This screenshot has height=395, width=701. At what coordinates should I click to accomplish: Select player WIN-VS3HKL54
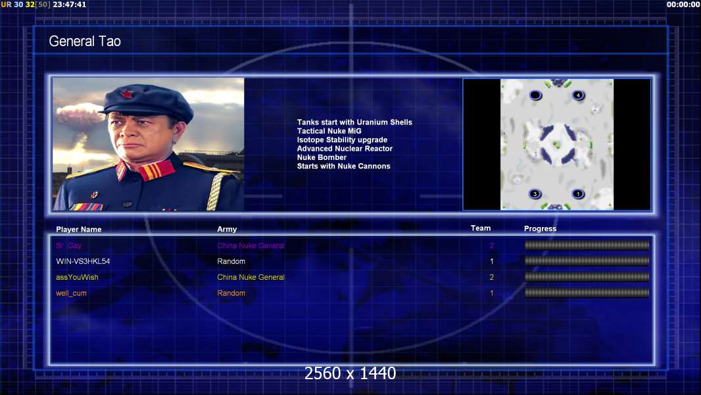coord(83,261)
